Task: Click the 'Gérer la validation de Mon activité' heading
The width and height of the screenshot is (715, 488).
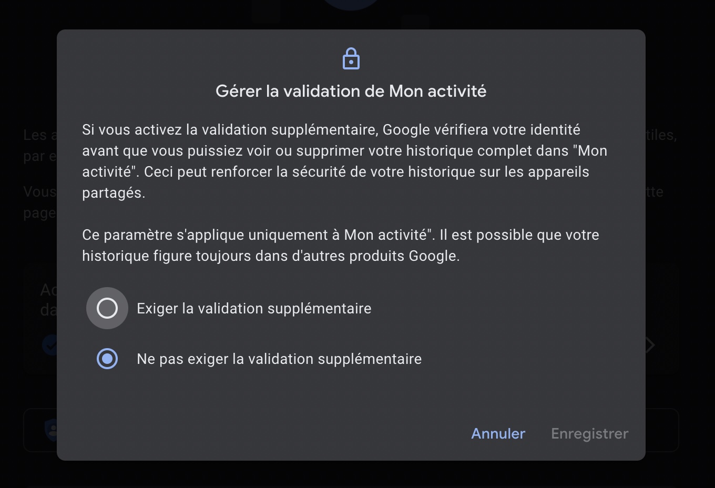Action: [351, 91]
